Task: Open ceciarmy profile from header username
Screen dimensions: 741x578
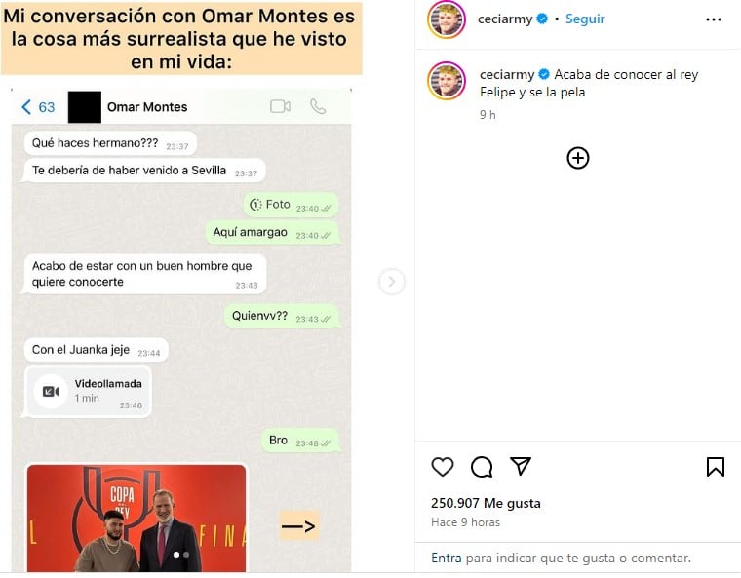Action: pos(505,19)
